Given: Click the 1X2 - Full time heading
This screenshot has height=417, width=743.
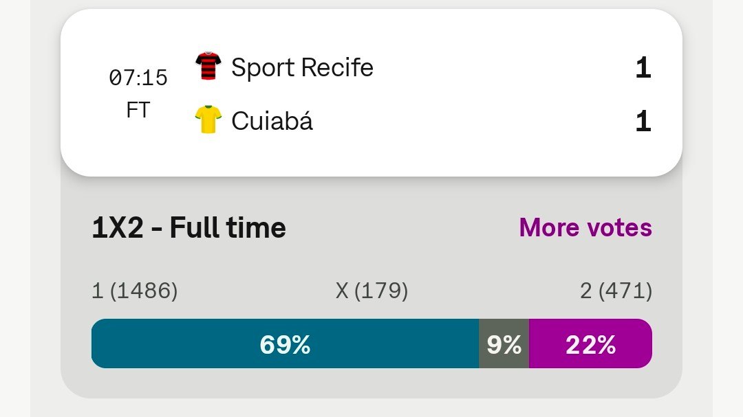Looking at the screenshot, I should tap(189, 227).
